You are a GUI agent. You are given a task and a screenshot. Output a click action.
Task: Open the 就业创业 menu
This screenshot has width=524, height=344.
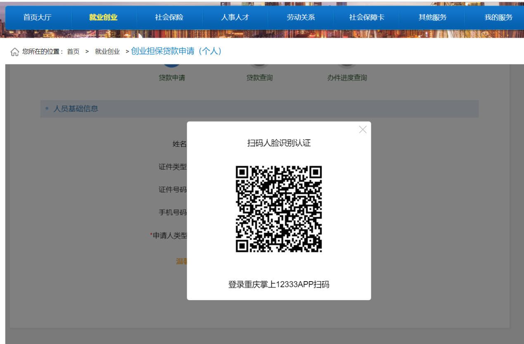click(x=103, y=17)
